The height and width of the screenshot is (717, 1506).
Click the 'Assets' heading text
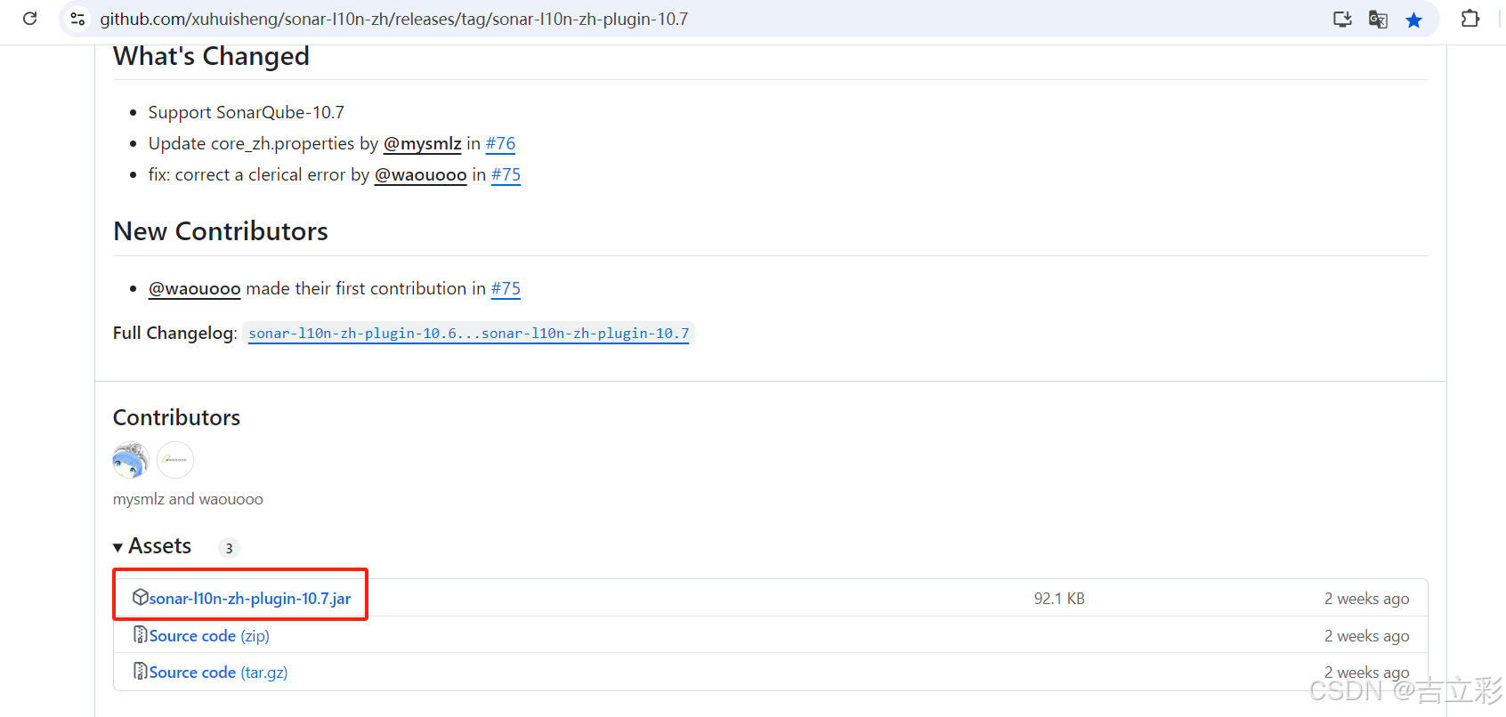[x=159, y=546]
